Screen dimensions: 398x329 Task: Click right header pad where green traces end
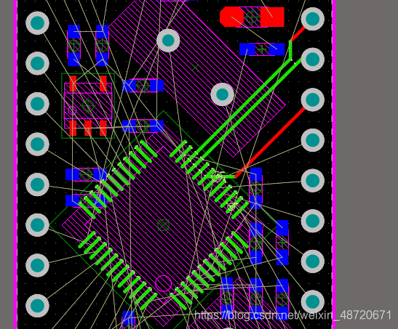click(x=313, y=60)
